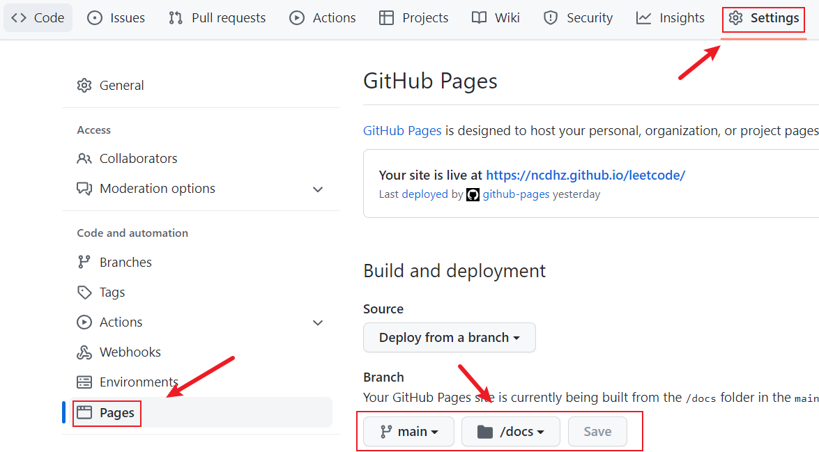Click the folder icon in /docs selector
The image size is (819, 452).
(x=484, y=432)
